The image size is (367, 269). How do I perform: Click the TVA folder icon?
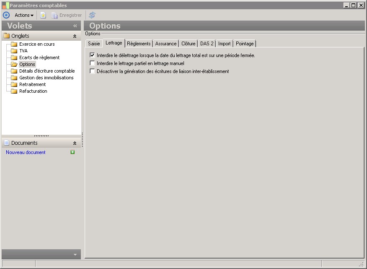tap(14, 51)
